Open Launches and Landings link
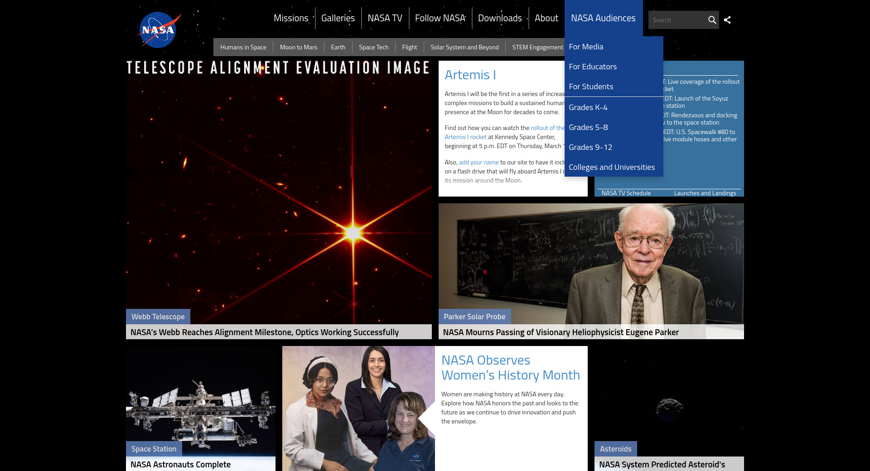The image size is (870, 471). coord(705,193)
